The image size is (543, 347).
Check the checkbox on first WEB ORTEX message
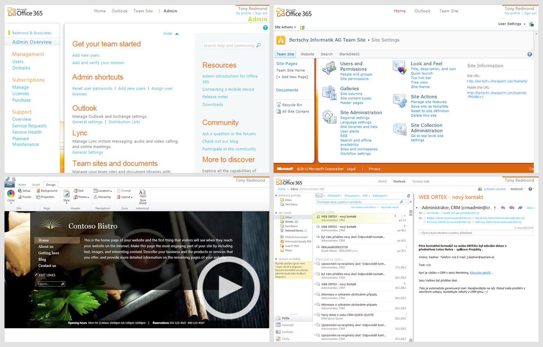tap(318, 217)
